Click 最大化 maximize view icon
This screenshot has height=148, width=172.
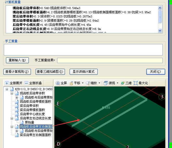[136, 83]
